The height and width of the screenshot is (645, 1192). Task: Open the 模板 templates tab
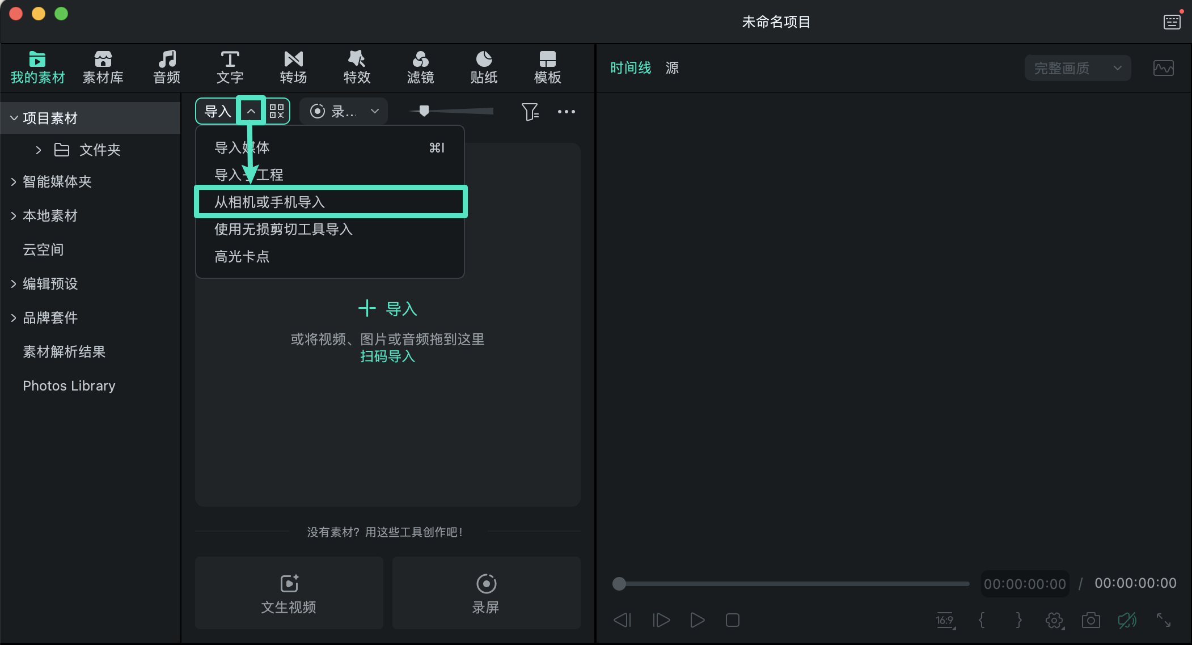tap(547, 67)
